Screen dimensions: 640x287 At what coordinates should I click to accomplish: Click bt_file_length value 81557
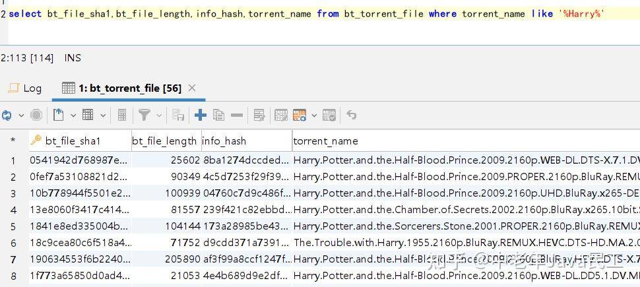tap(166, 209)
